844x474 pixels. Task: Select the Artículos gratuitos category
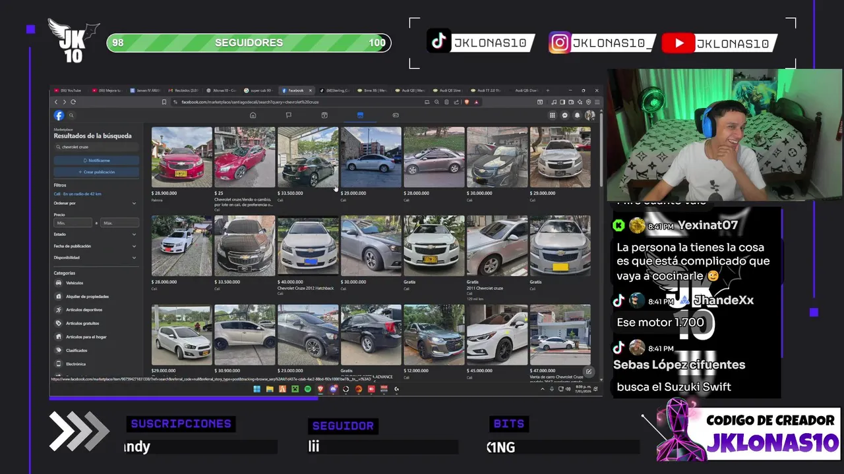click(x=96, y=323)
